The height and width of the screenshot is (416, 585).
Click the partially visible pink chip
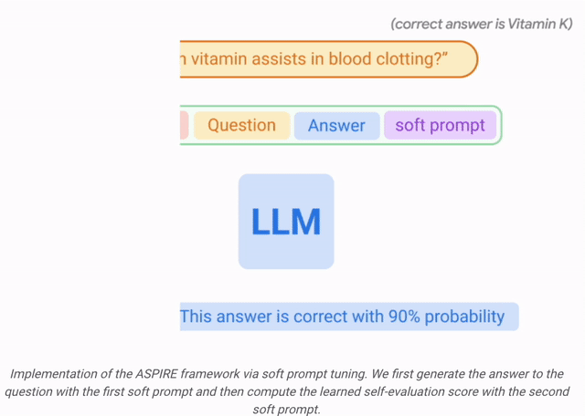click(x=184, y=126)
